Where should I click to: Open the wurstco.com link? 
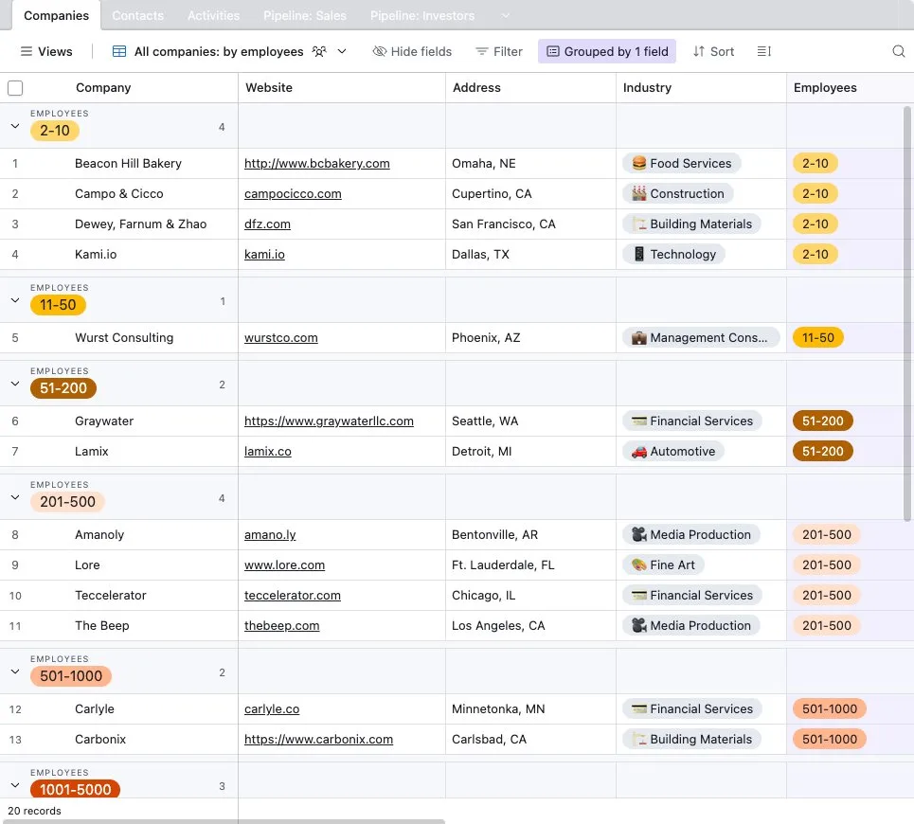pyautogui.click(x=281, y=337)
